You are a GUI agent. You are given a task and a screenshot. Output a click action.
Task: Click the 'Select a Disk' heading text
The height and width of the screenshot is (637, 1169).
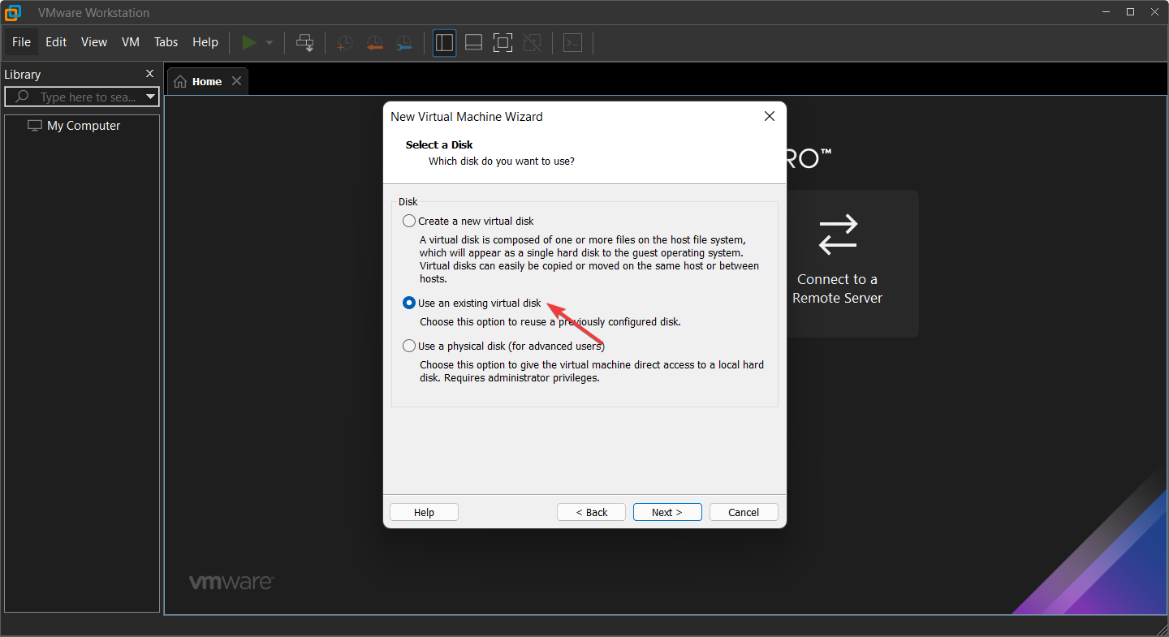coord(439,144)
